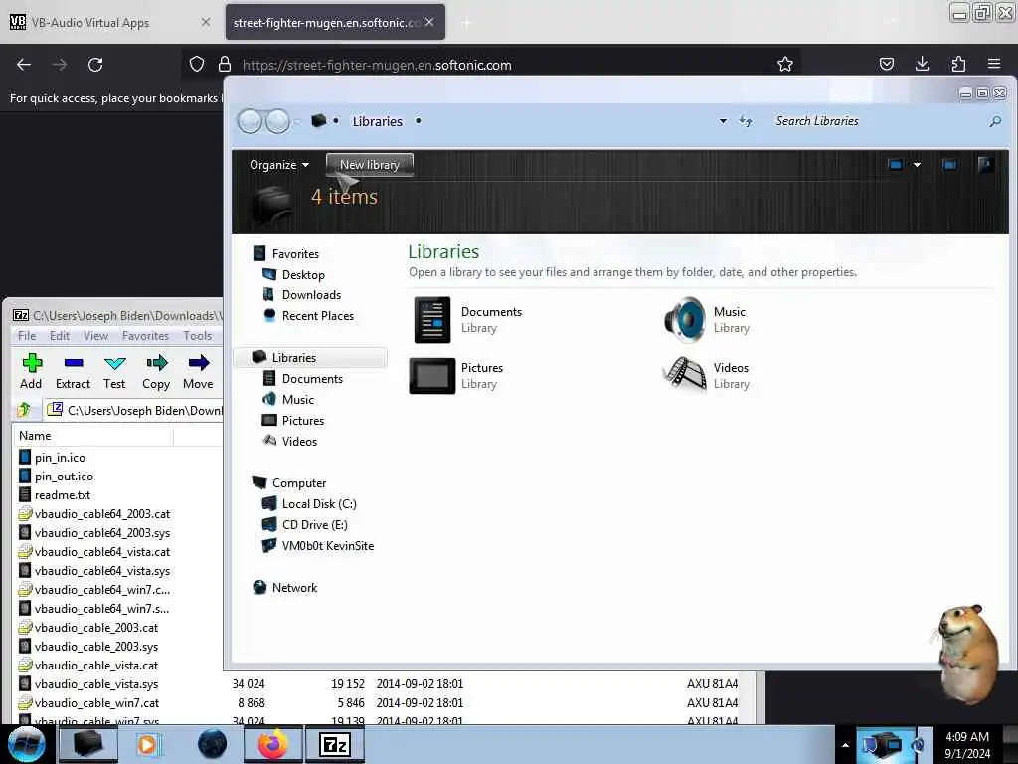Viewport: 1018px width, 764px height.
Task: Select CD Drive (E:) in navigation pane
Action: click(315, 525)
